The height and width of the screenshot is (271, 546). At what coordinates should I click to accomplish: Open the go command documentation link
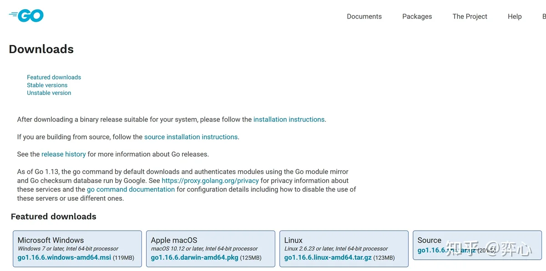[131, 189]
